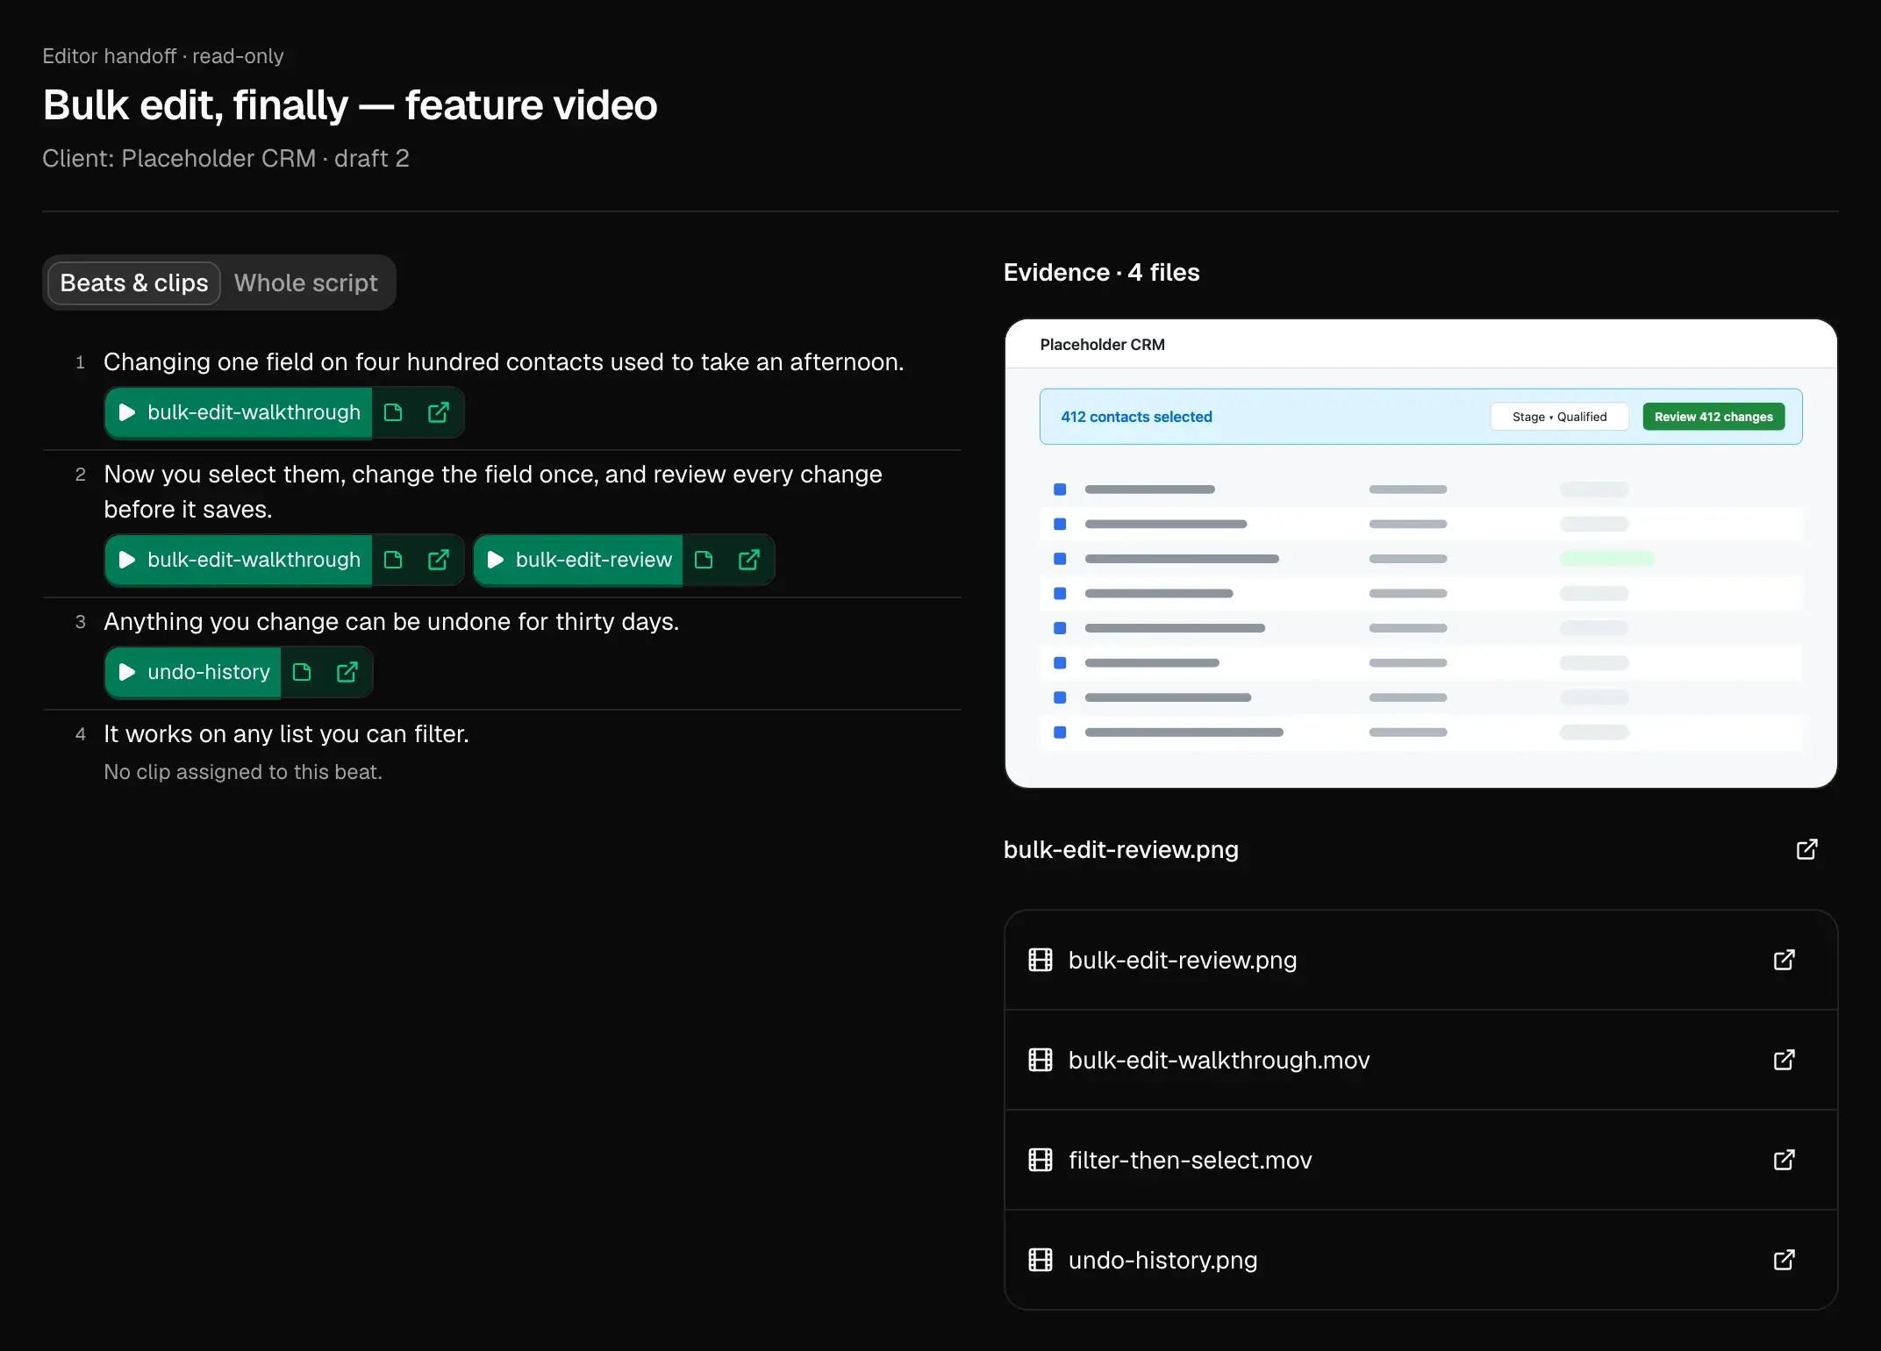
Task: Open filter-then-select.mov external link icon
Action: (x=1784, y=1160)
